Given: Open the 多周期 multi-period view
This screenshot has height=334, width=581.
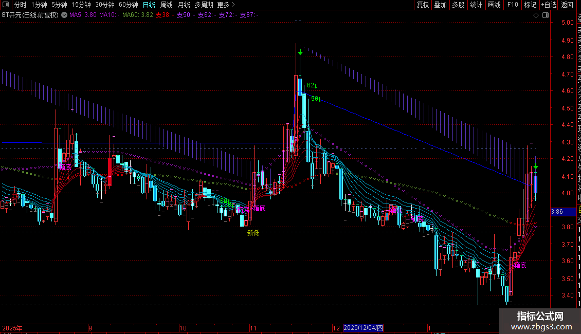Looking at the screenshot, I should click(x=204, y=5).
